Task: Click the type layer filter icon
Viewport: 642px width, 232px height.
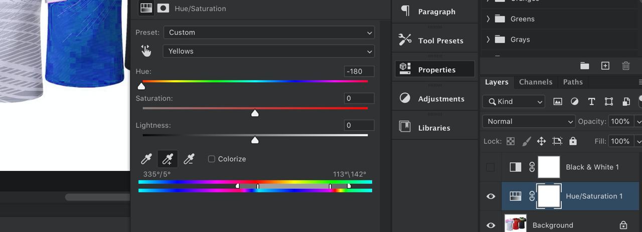Action: (x=591, y=101)
